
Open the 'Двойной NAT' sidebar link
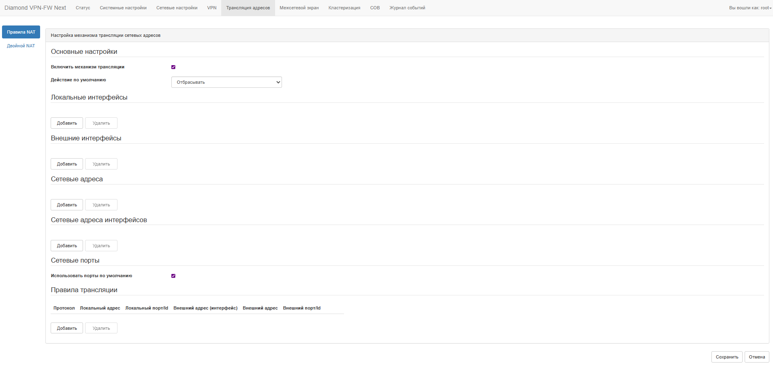click(x=21, y=46)
